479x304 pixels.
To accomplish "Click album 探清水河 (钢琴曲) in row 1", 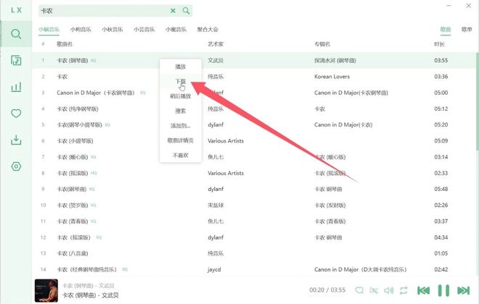I will point(335,60).
